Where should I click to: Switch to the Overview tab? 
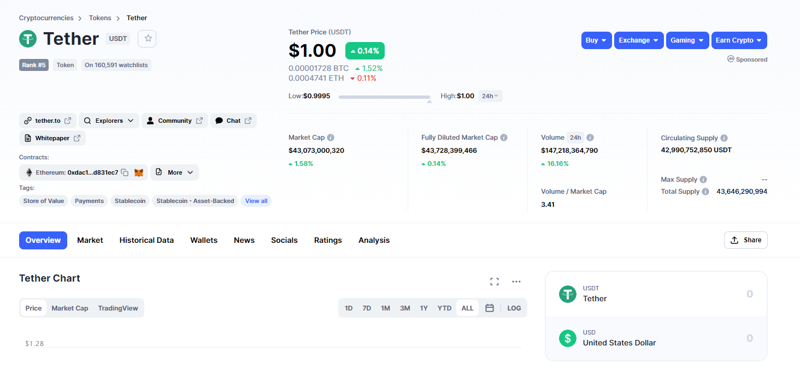coord(43,240)
